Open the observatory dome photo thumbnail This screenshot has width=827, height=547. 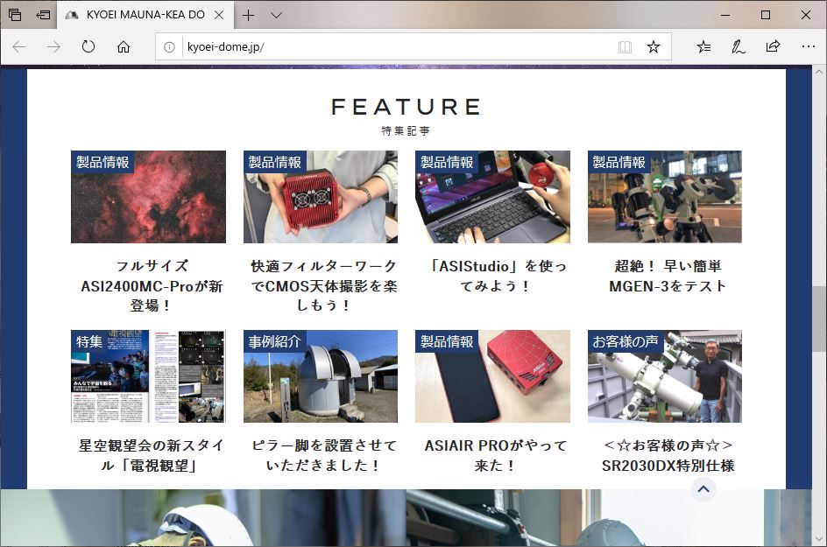tap(320, 376)
